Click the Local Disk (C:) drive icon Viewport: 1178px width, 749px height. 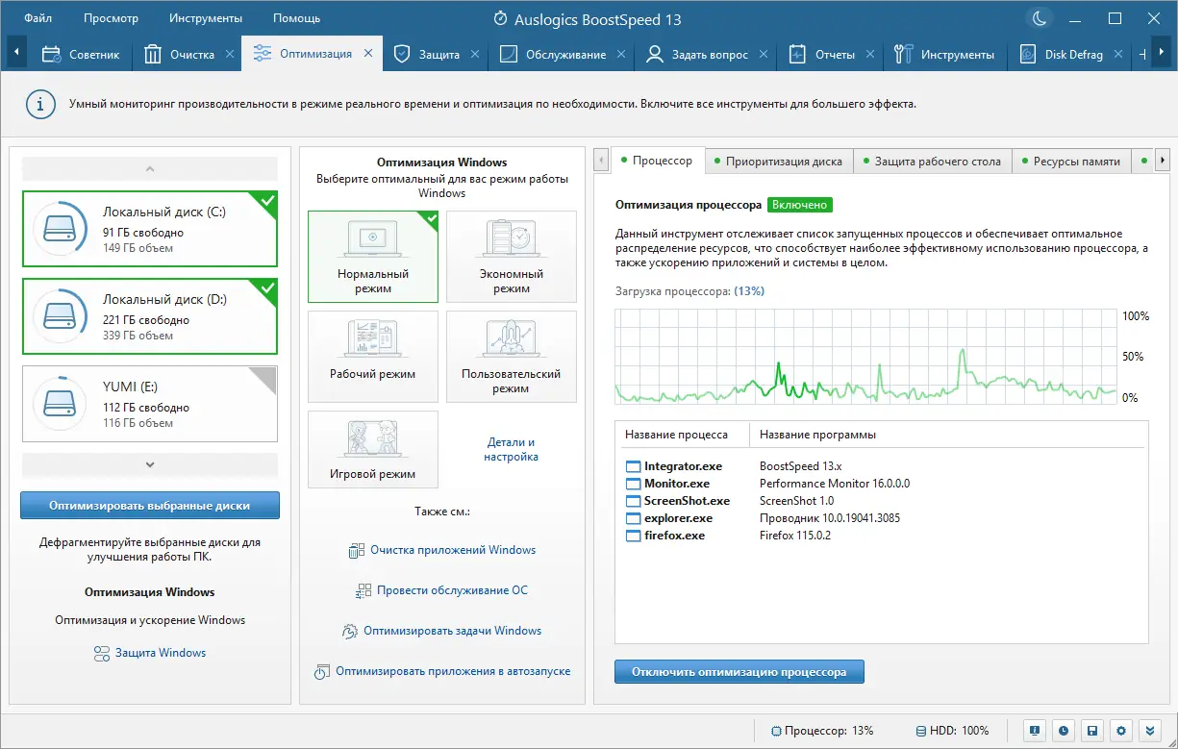click(60, 228)
